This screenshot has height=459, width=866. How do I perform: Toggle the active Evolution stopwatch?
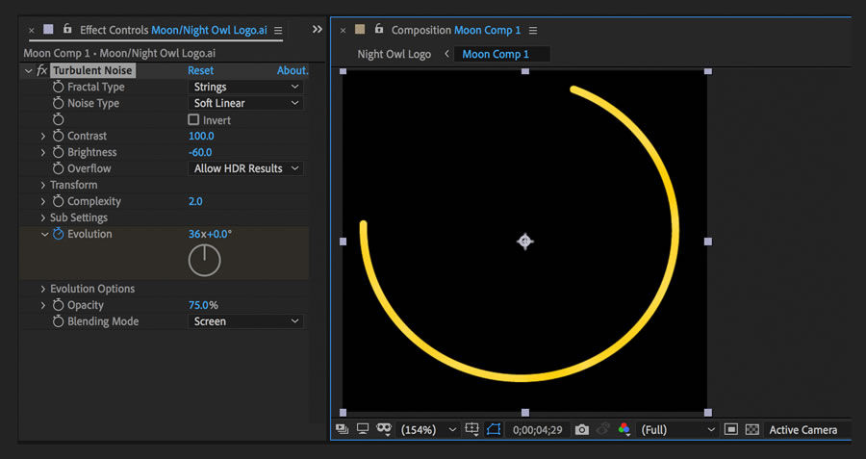58,234
